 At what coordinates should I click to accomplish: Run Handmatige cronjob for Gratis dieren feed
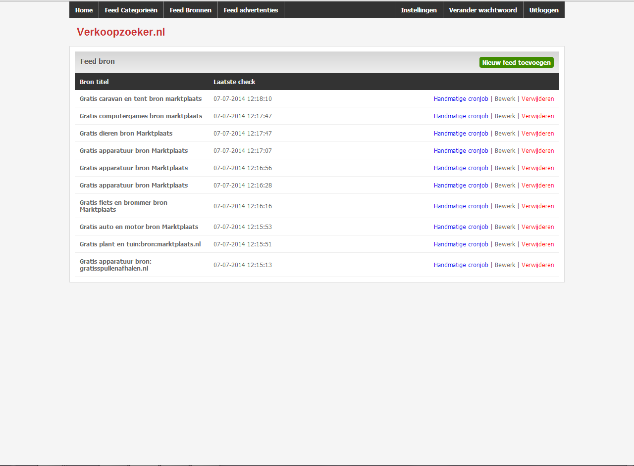point(461,134)
